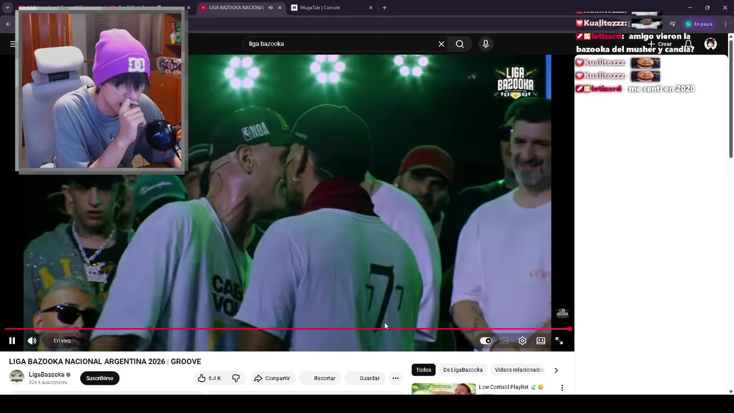
Task: Start voice search with microphone
Action: (x=486, y=44)
